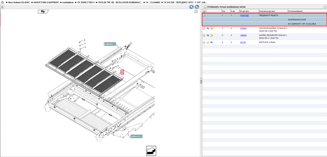Select the ПРЕДВАРИТ РЕШЕТО description text
327x157 pixels.
pos(268,15)
